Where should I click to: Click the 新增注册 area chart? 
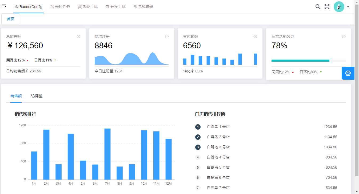[132, 59]
